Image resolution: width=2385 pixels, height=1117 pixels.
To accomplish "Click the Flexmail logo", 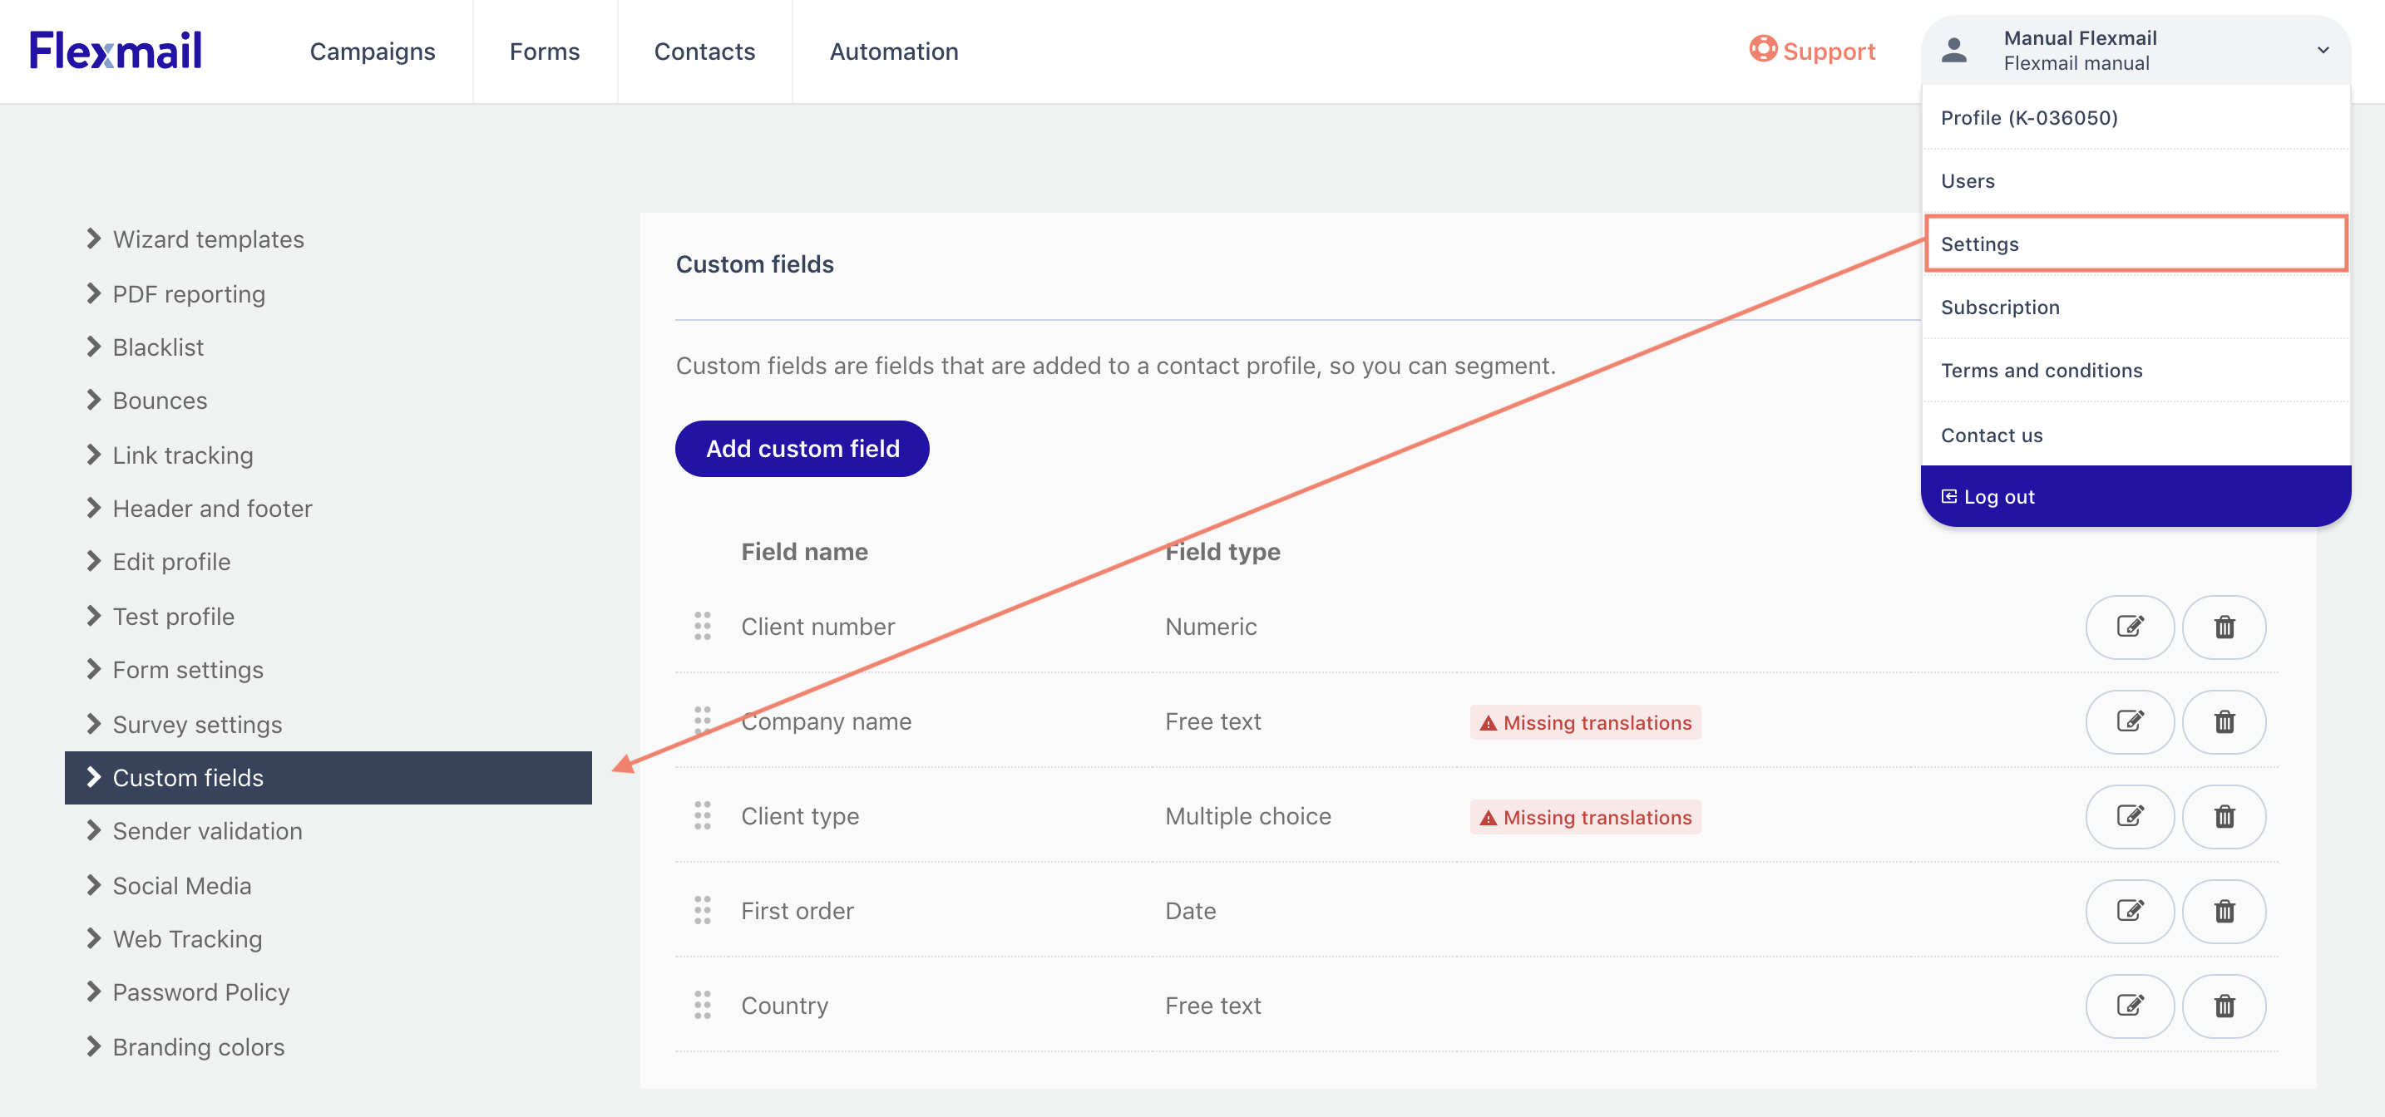I will click(x=115, y=51).
